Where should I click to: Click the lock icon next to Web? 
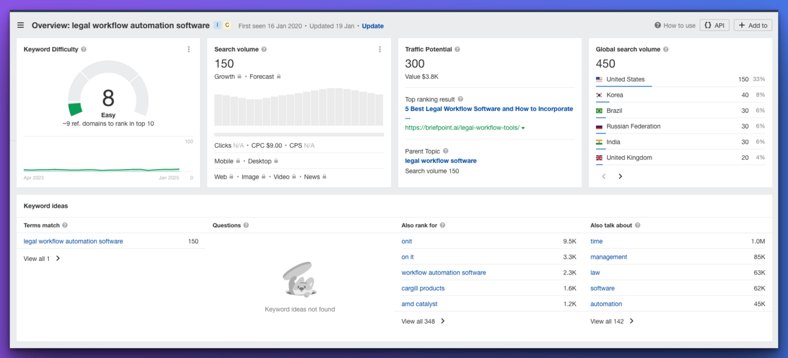pos(232,177)
